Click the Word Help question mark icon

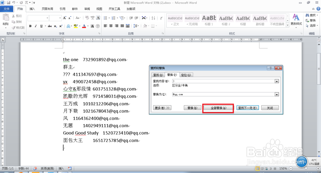318,9
